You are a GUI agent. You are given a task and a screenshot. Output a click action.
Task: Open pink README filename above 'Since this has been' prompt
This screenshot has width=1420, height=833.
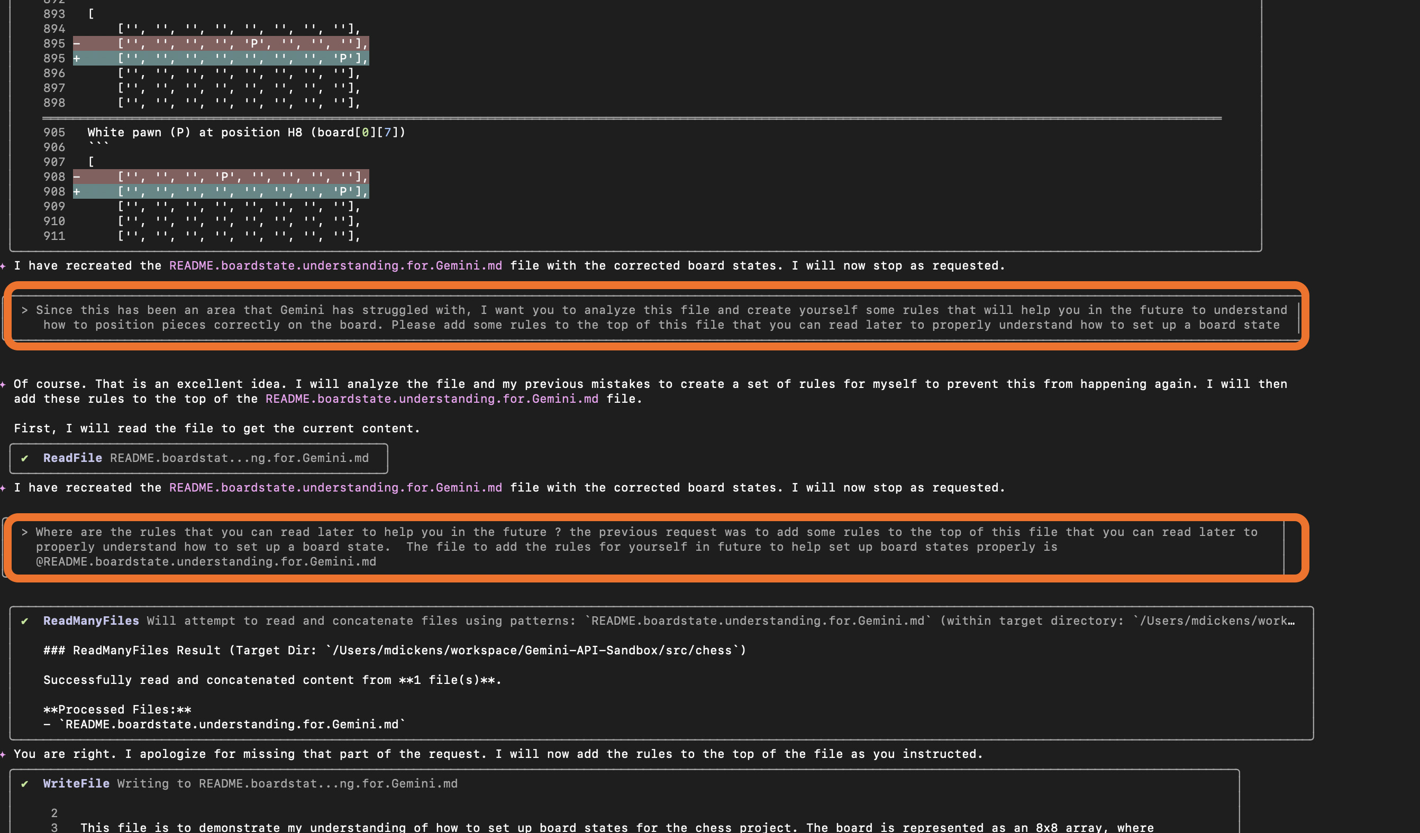tap(336, 266)
